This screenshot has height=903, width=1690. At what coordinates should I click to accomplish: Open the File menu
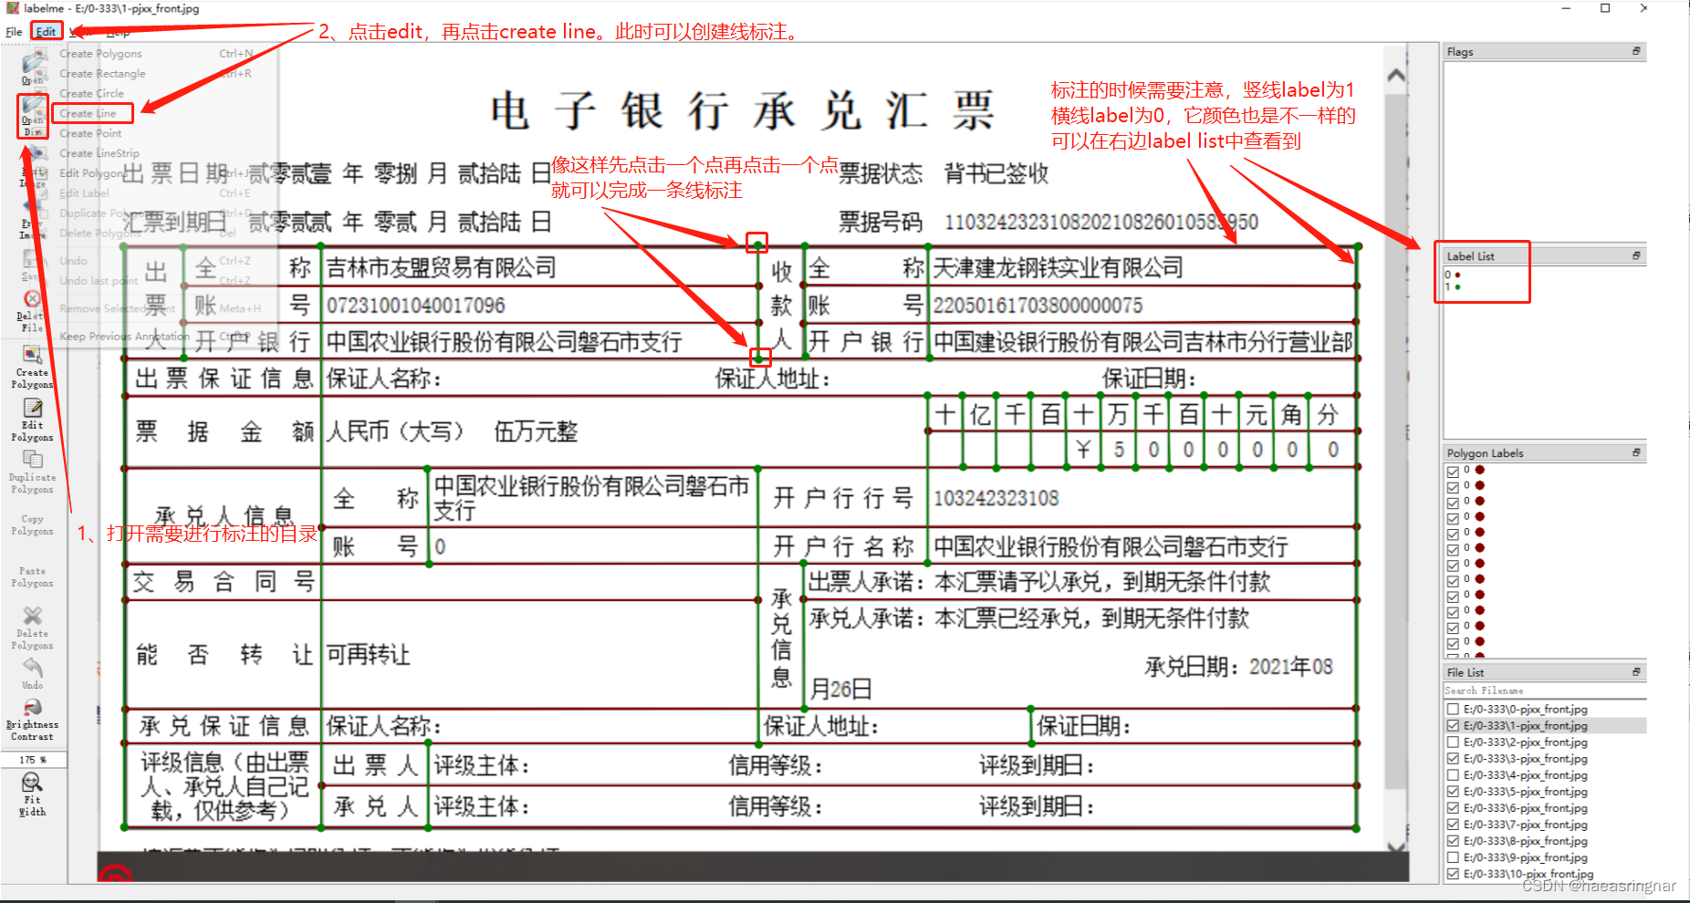click(14, 31)
